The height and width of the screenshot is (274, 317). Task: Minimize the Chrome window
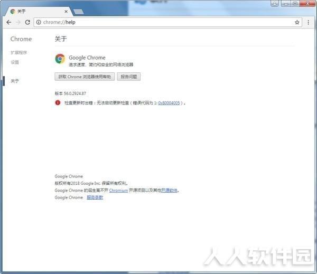(x=286, y=4)
